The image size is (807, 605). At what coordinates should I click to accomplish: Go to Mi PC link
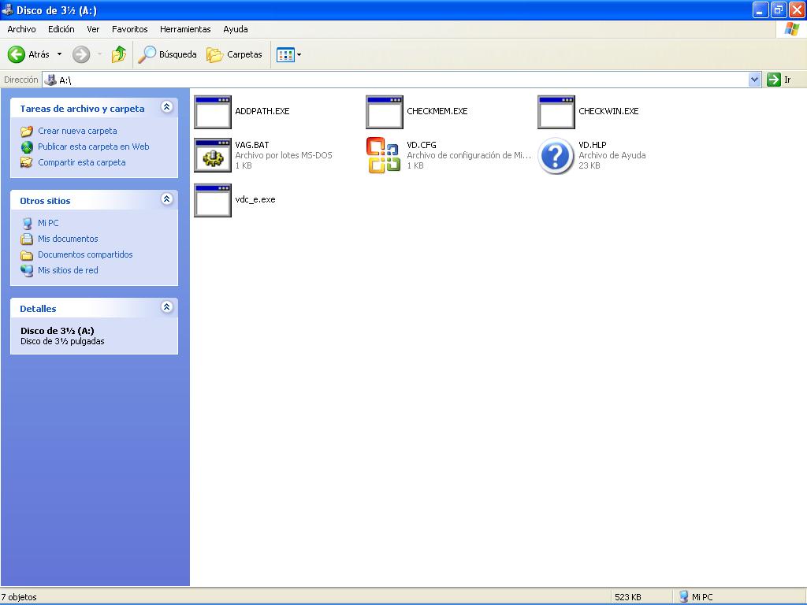coord(48,223)
